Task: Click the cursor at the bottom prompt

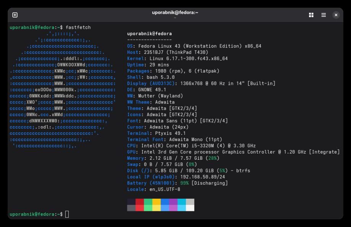Action: [67, 214]
